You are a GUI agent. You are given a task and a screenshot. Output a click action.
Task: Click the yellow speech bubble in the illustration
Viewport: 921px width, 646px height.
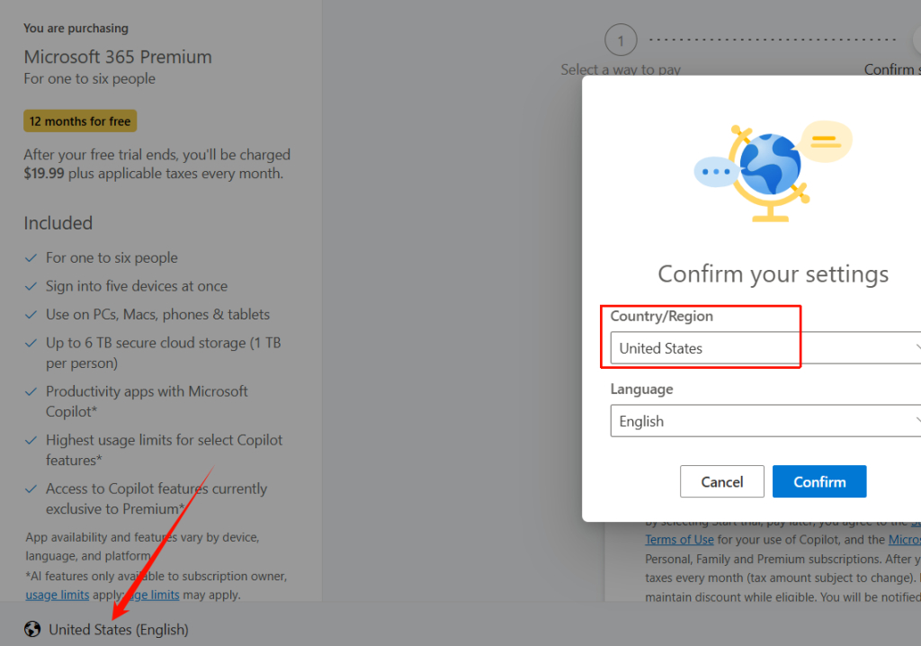point(825,141)
